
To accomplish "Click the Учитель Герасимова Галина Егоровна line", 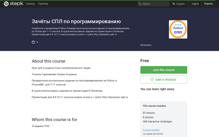I will click(x=54, y=74).
